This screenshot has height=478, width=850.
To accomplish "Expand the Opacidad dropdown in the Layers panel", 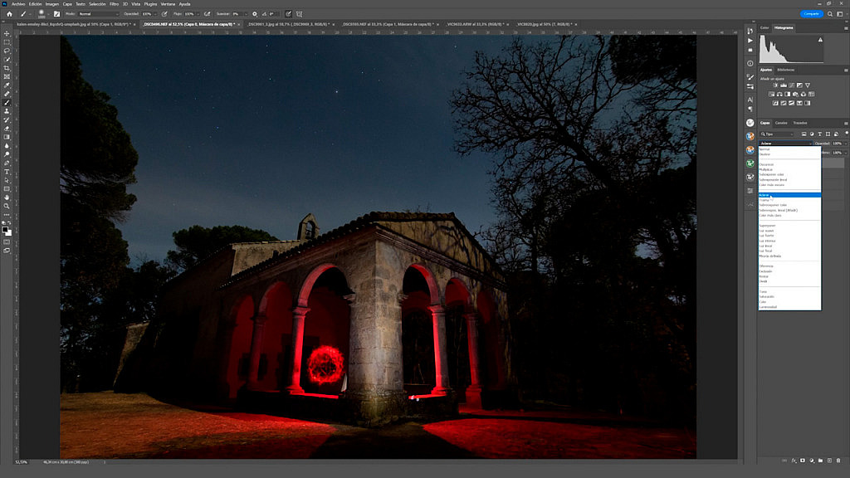I will coord(842,144).
